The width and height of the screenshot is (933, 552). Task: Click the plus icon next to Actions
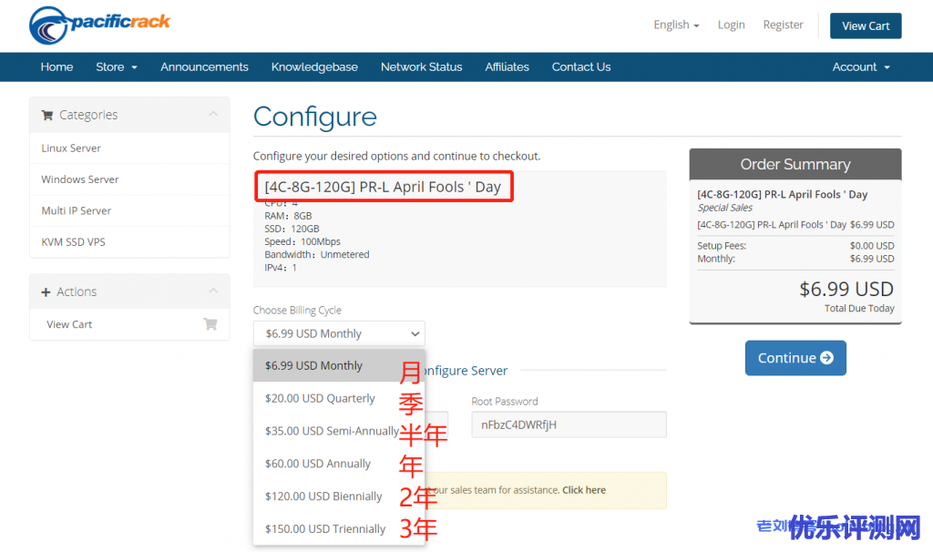click(x=46, y=292)
